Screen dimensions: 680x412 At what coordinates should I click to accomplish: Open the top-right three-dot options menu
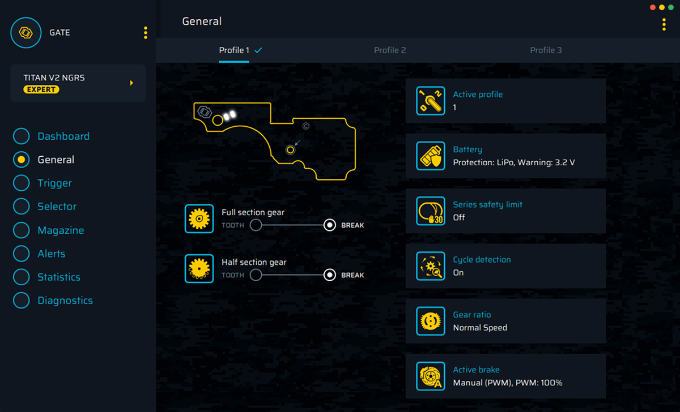(664, 24)
